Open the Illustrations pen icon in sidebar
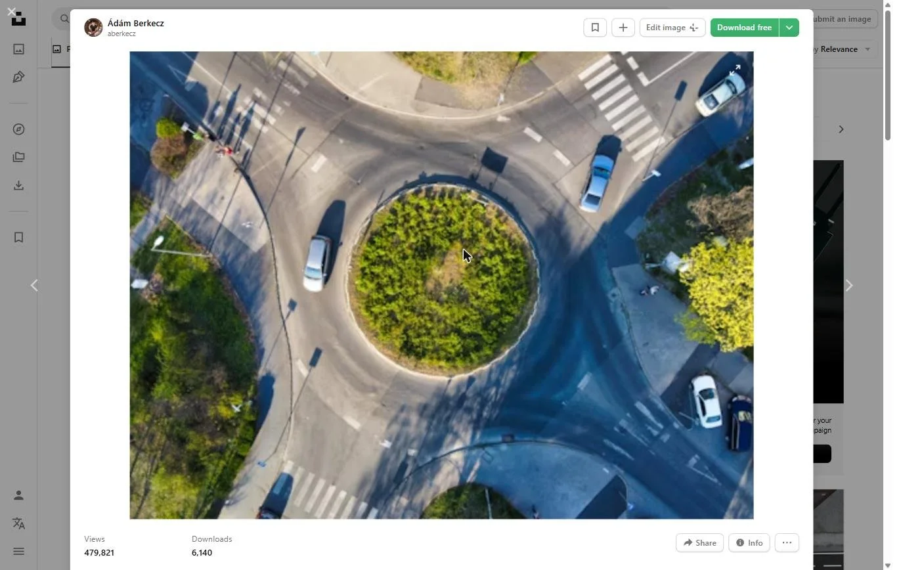 (19, 77)
